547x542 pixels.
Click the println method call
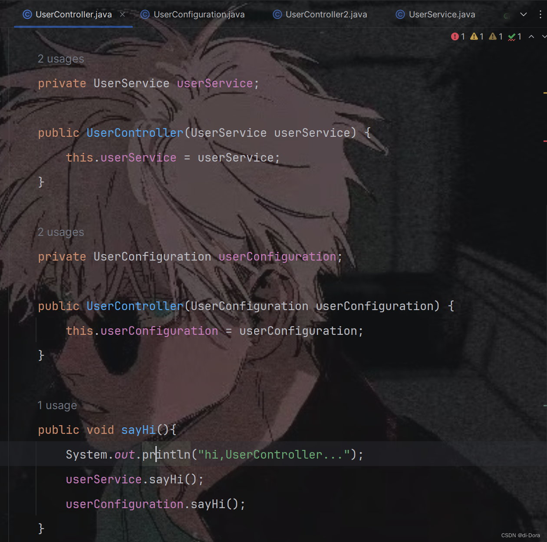tap(166, 455)
